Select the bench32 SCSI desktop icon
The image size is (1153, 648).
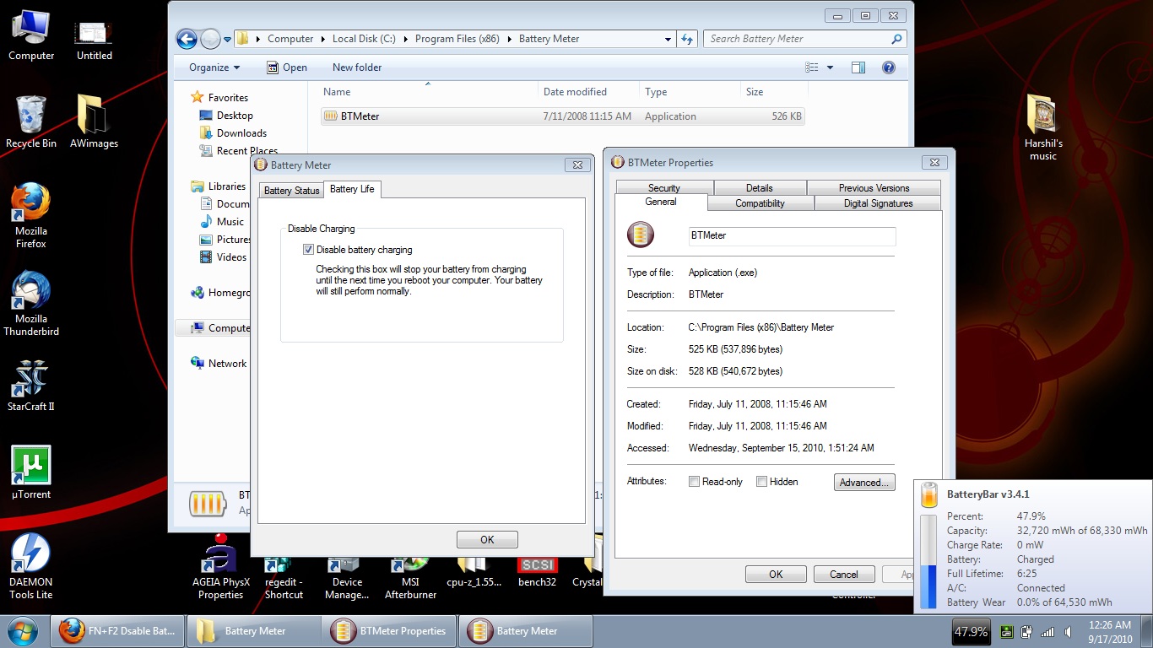537,574
